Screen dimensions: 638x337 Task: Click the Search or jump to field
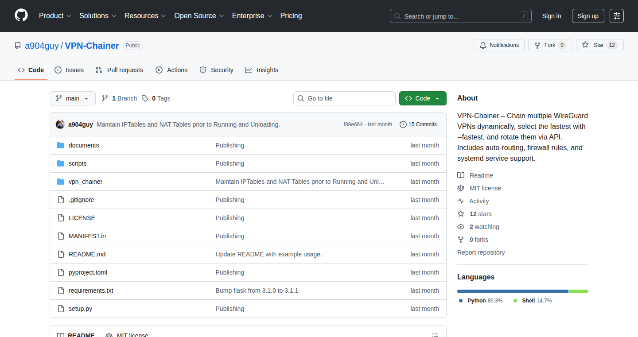[461, 16]
